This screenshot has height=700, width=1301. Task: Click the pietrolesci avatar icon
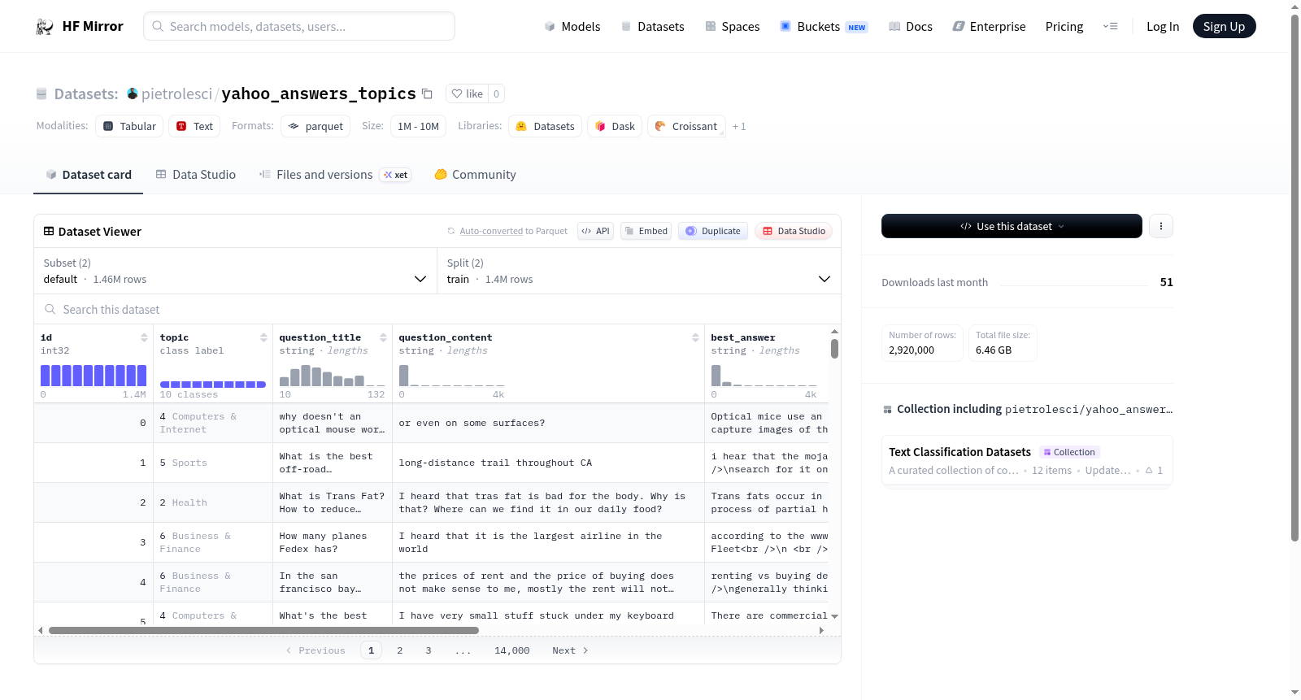tap(133, 93)
